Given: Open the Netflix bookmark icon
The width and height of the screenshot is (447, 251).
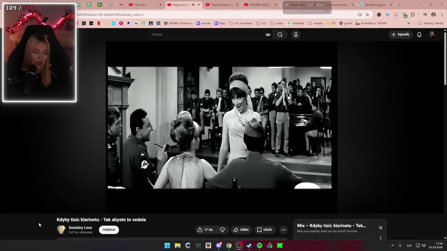Looking at the screenshot, I should [x=98, y=23].
